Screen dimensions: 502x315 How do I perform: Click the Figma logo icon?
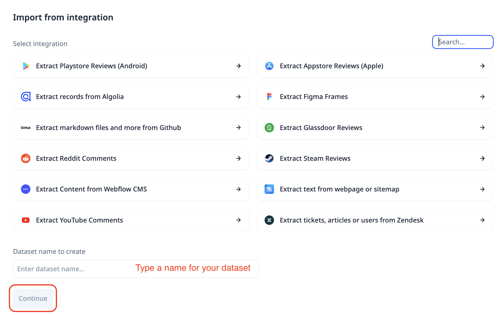click(269, 97)
